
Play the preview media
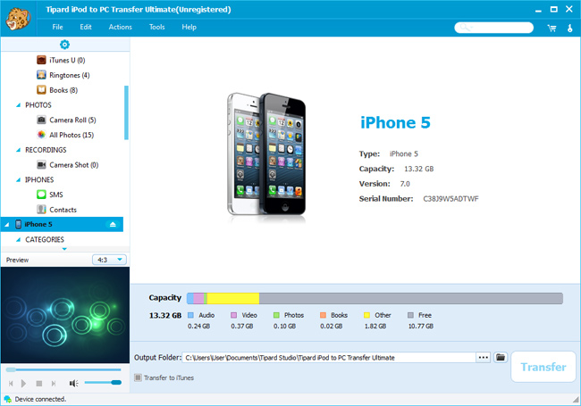tap(23, 384)
